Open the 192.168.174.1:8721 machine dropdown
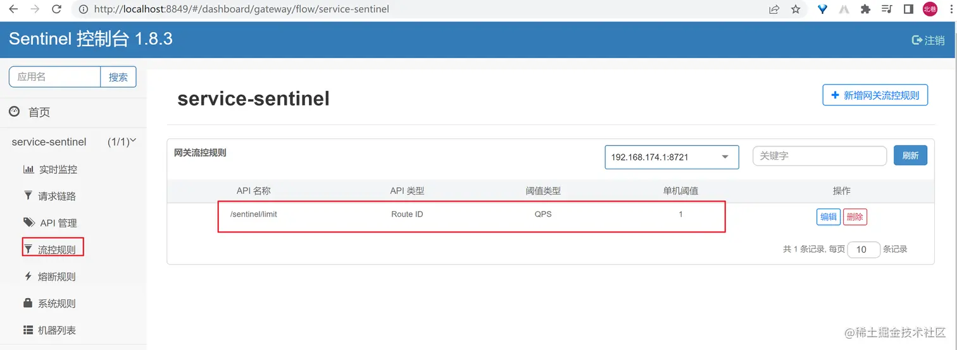Screen dimensions: 957x350 672,157
